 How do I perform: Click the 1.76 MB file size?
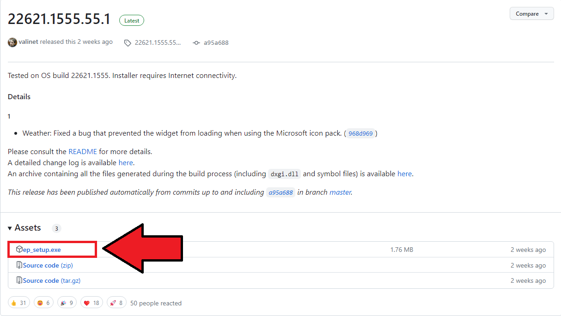(x=402, y=250)
